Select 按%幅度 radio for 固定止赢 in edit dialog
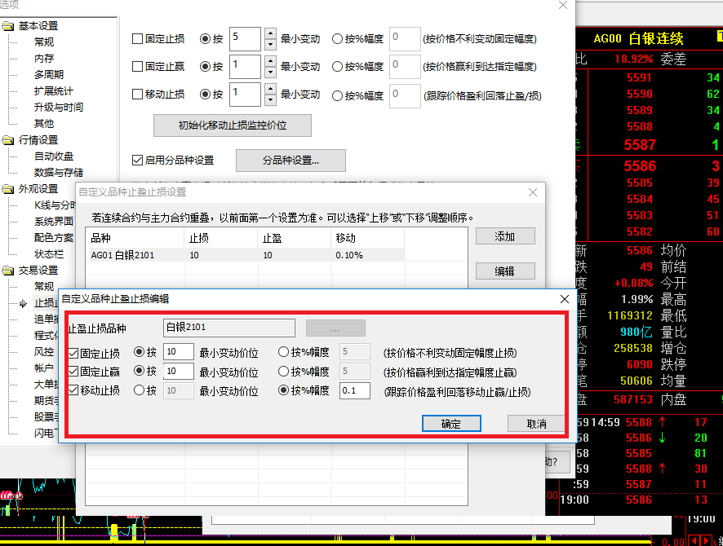 pyautogui.click(x=283, y=372)
